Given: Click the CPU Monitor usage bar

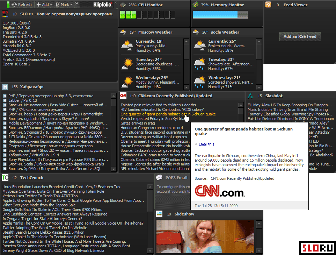Looking at the screenshot, I should click(148, 15).
